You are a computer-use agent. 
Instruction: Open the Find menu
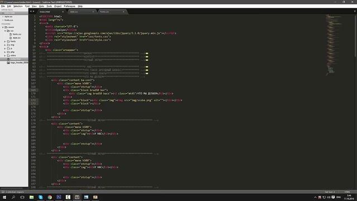[27, 6]
